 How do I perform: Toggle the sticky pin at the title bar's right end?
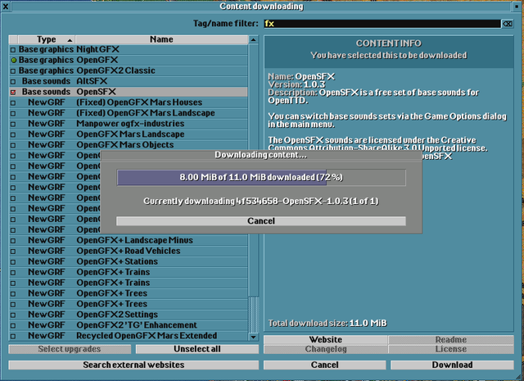[517, 7]
